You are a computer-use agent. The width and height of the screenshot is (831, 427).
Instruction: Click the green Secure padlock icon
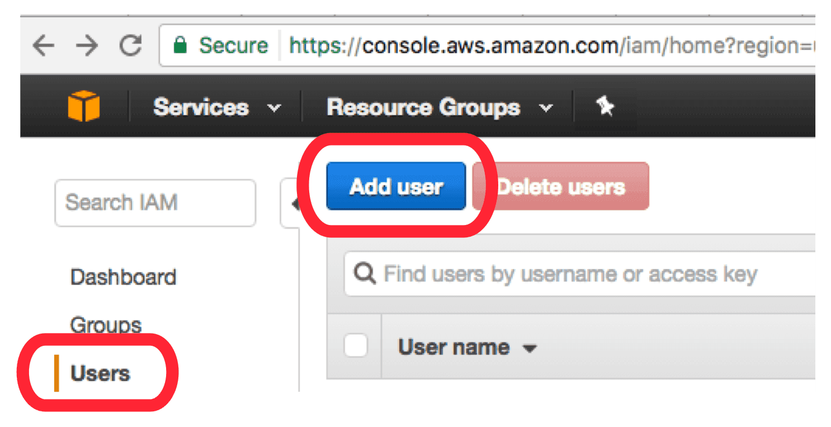[180, 45]
